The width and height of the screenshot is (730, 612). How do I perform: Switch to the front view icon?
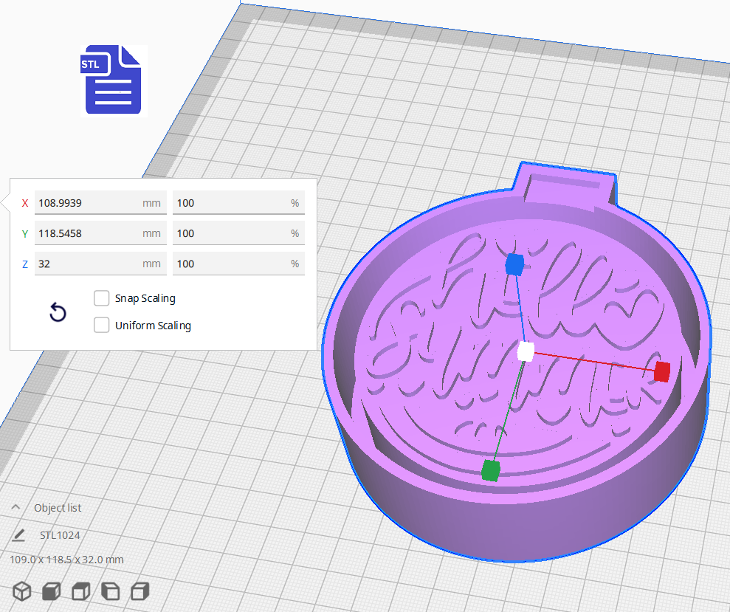click(51, 591)
